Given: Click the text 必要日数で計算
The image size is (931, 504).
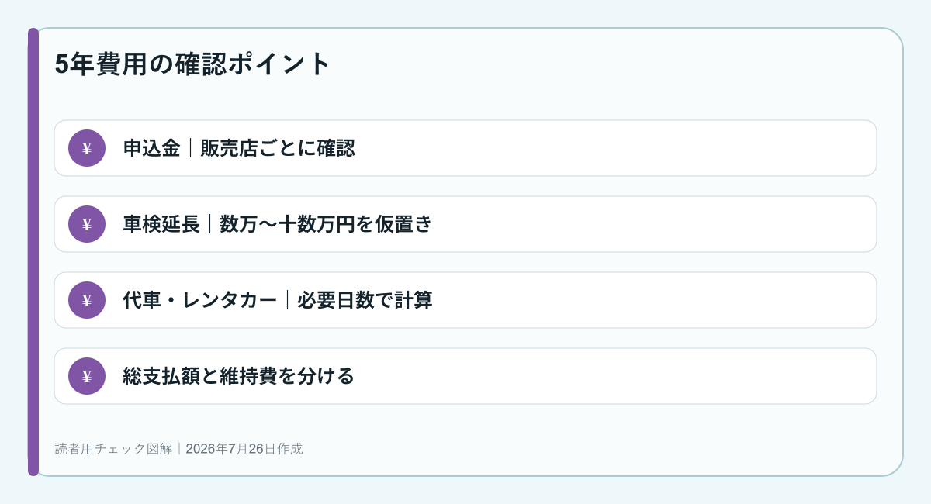Looking at the screenshot, I should point(365,300).
